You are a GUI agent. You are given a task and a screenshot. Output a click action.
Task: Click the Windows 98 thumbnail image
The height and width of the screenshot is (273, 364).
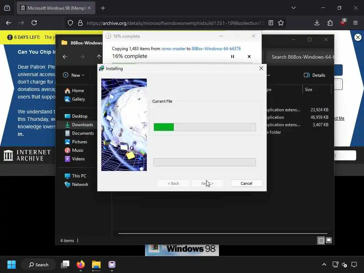(182, 250)
